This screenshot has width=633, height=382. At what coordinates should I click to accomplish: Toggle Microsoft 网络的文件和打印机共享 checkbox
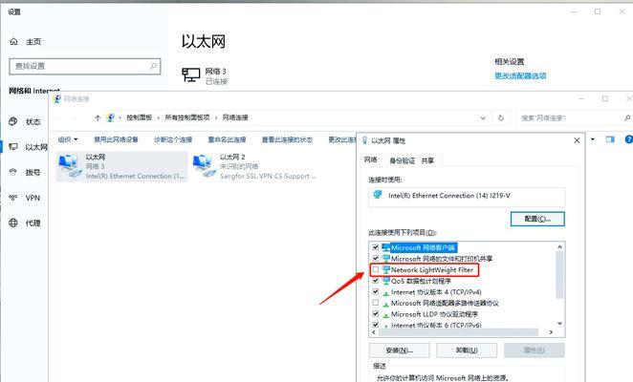click(x=376, y=258)
